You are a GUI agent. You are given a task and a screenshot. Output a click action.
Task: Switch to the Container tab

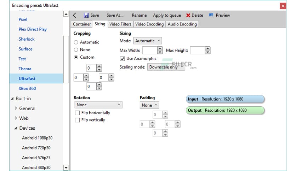(x=82, y=24)
